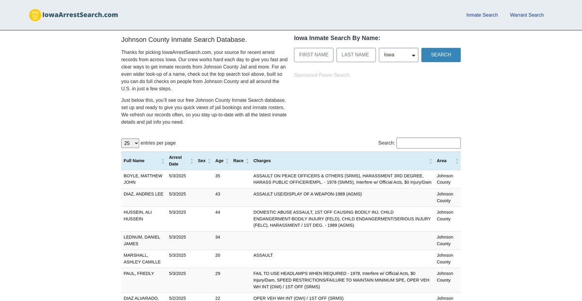The image size is (582, 301).
Task: Open the entries per page dropdown
Action: (130, 143)
